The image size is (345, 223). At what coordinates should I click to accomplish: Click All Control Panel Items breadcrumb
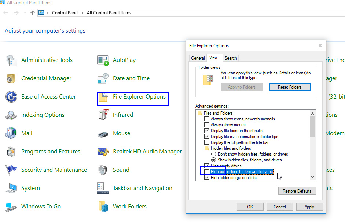point(109,13)
